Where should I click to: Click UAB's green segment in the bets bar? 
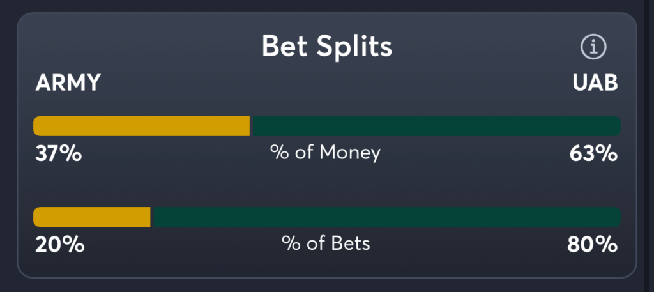click(x=386, y=217)
